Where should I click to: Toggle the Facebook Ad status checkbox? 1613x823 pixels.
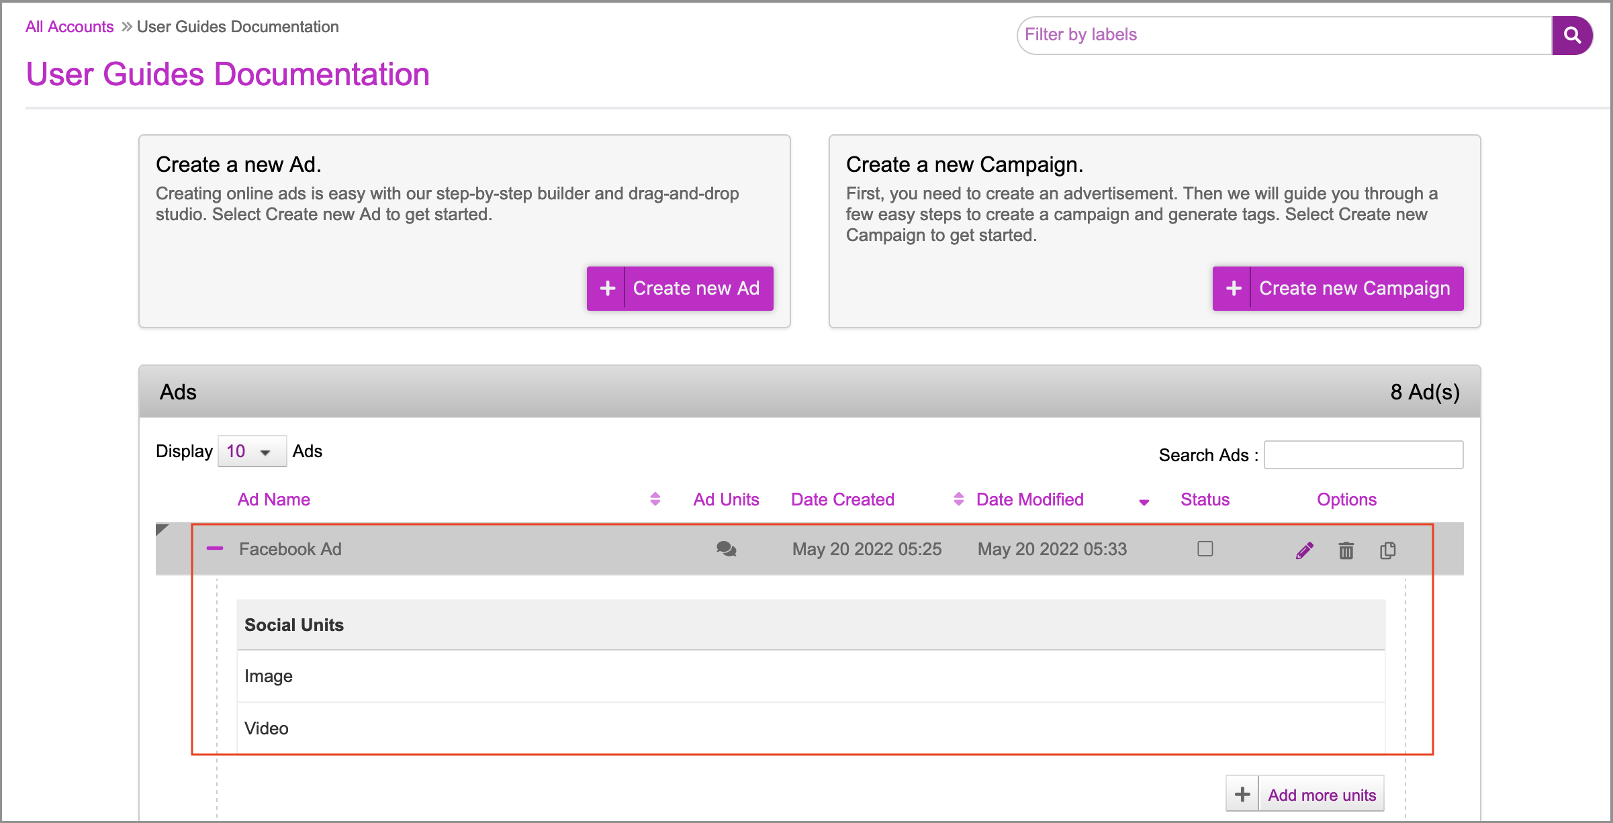pyautogui.click(x=1205, y=549)
